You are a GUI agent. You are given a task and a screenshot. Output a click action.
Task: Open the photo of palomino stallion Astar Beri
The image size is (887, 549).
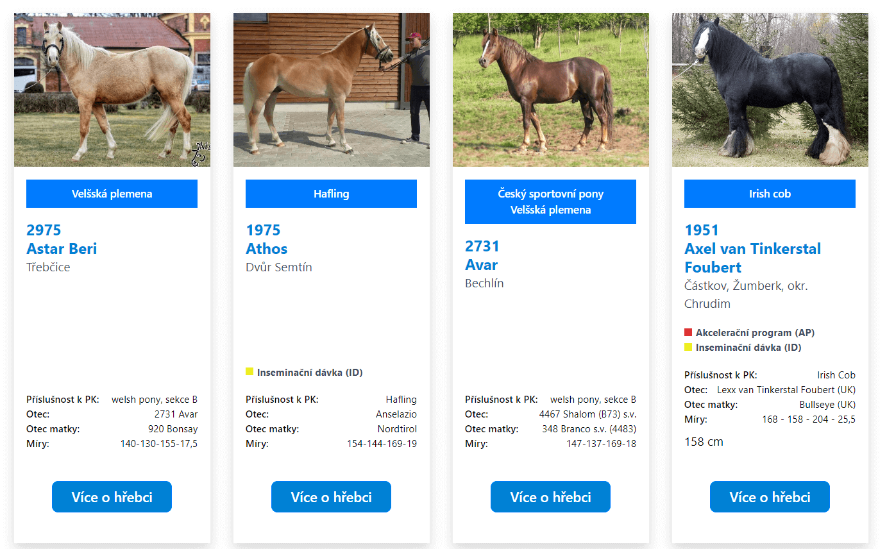112,89
